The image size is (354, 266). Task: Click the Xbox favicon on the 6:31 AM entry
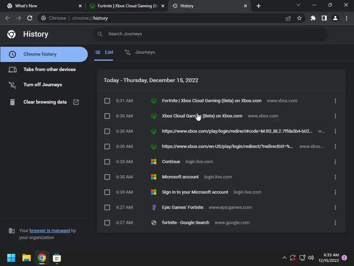click(x=154, y=101)
